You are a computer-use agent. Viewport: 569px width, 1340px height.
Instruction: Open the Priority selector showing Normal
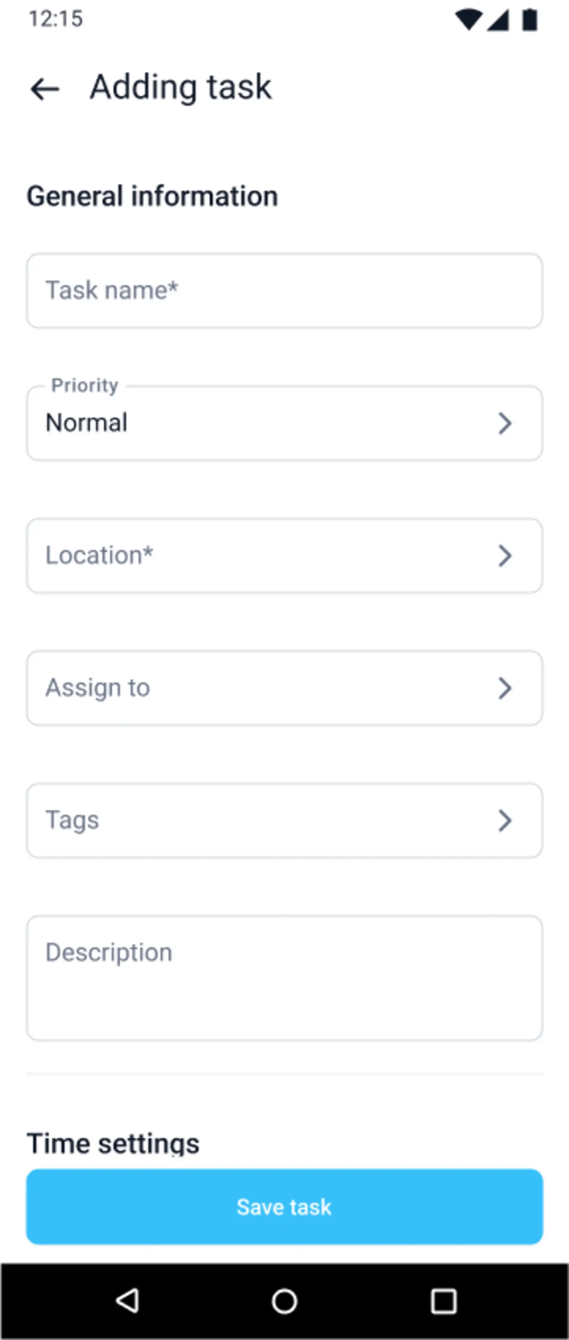[x=284, y=423]
